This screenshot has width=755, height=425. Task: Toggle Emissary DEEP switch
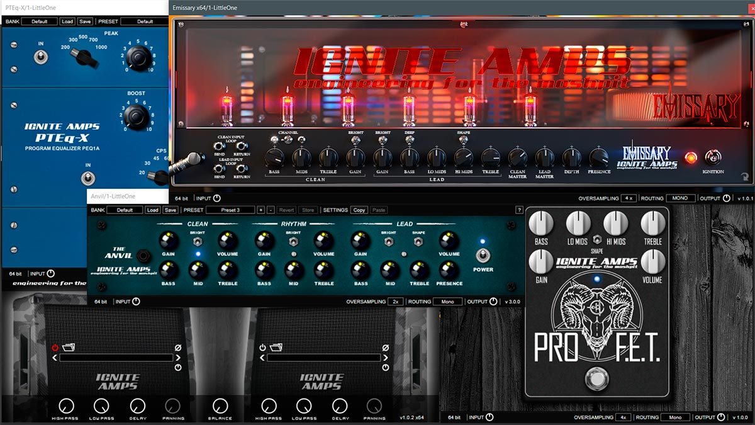pos(410,141)
